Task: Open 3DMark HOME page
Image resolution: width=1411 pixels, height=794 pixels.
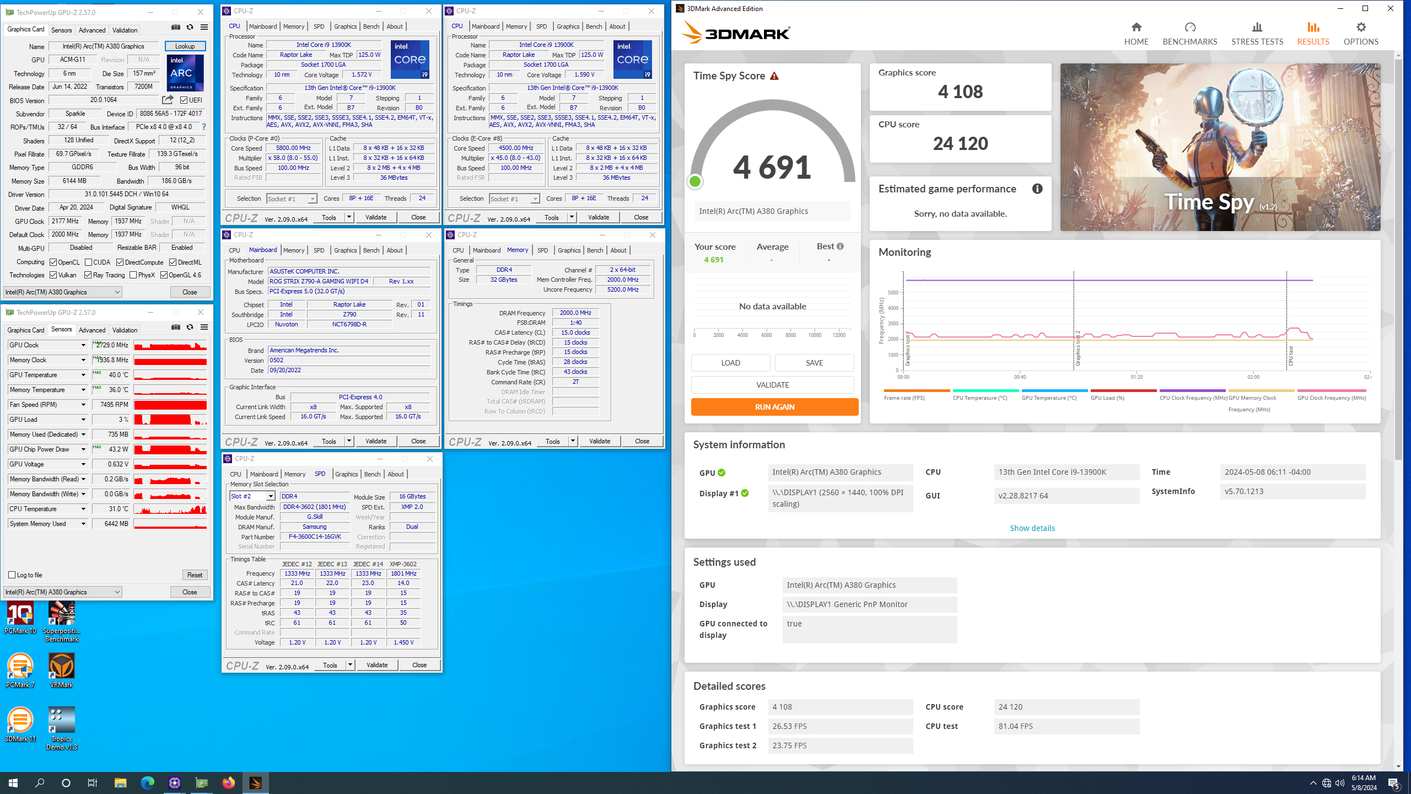Action: (x=1136, y=34)
